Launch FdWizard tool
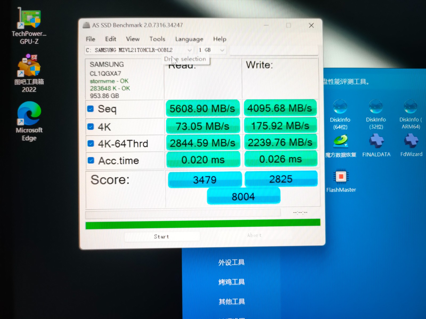Image resolution: width=426 pixels, height=319 pixels. [411, 145]
